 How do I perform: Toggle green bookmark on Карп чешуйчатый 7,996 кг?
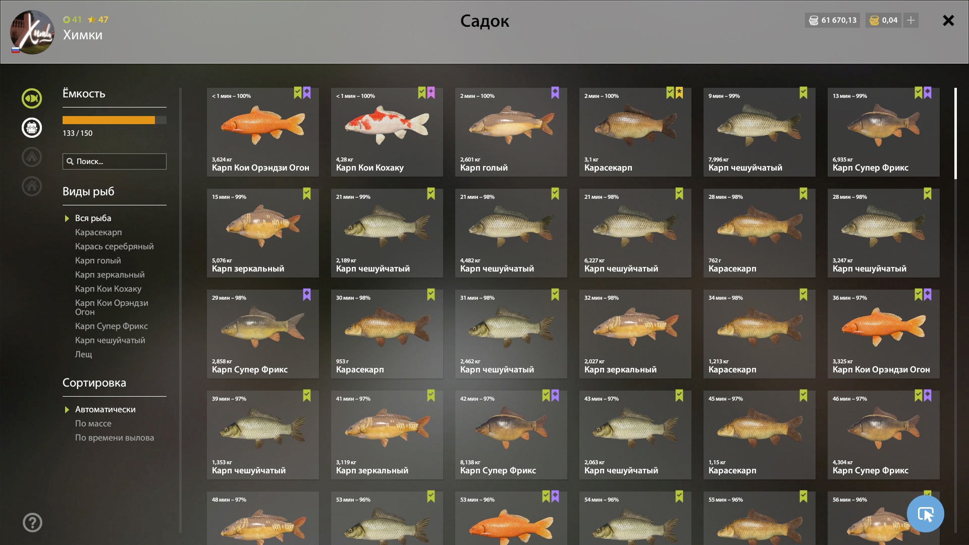[803, 93]
